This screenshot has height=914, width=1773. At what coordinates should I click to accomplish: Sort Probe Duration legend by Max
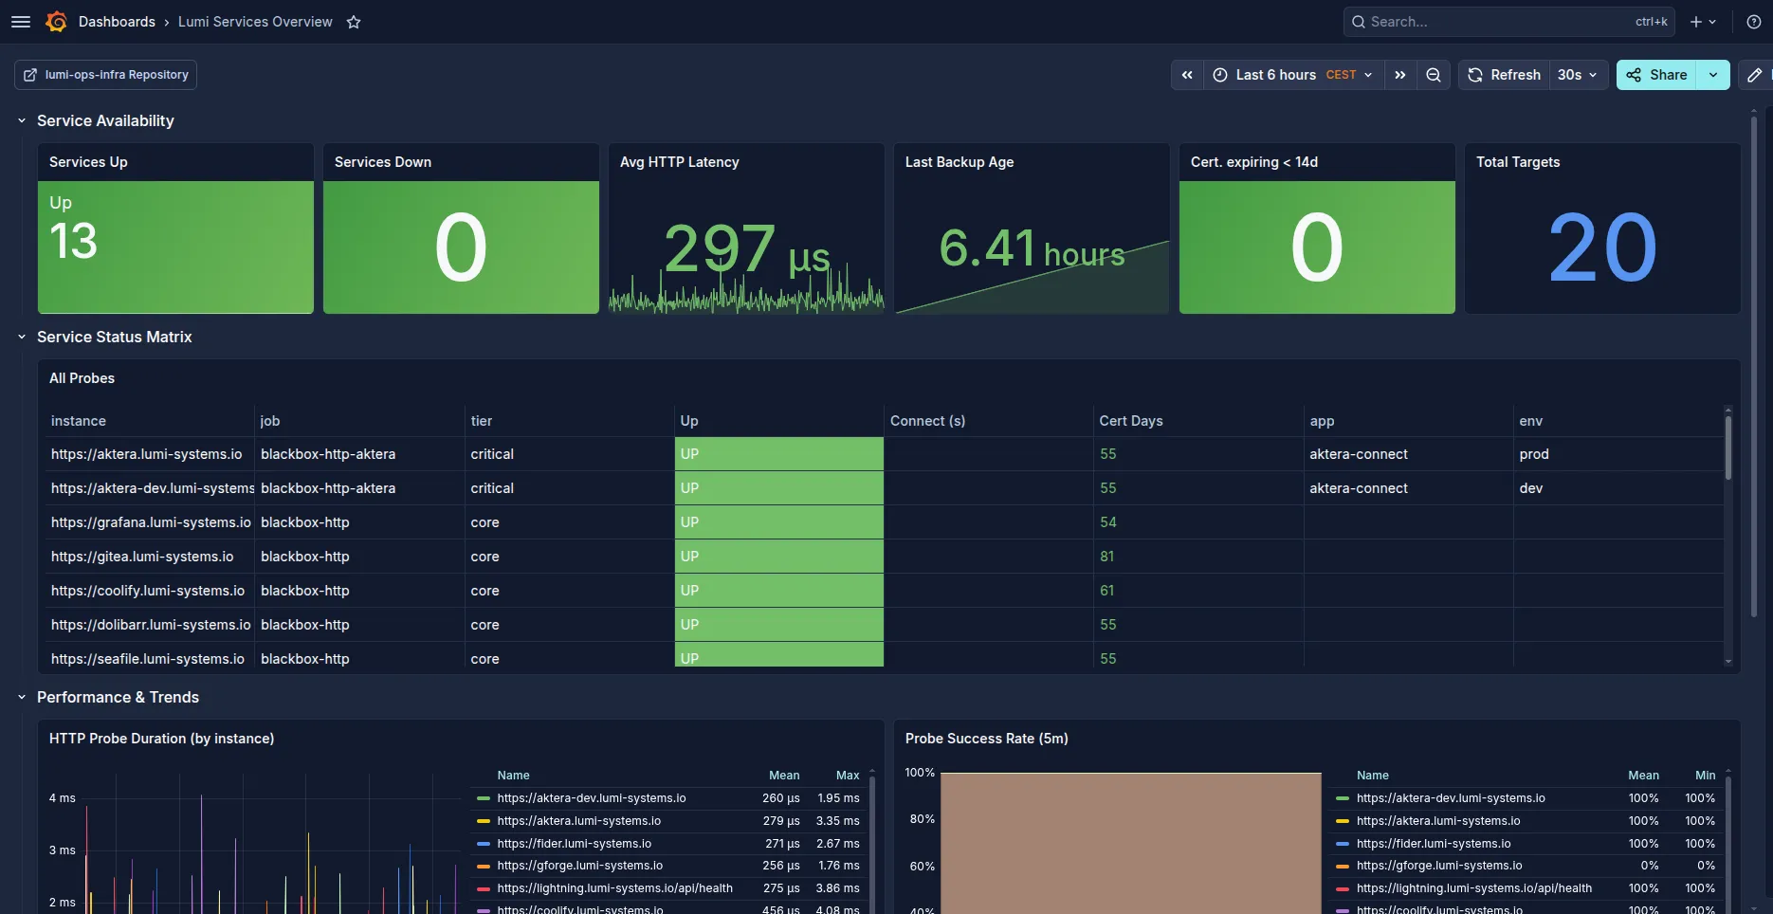pyautogui.click(x=848, y=776)
